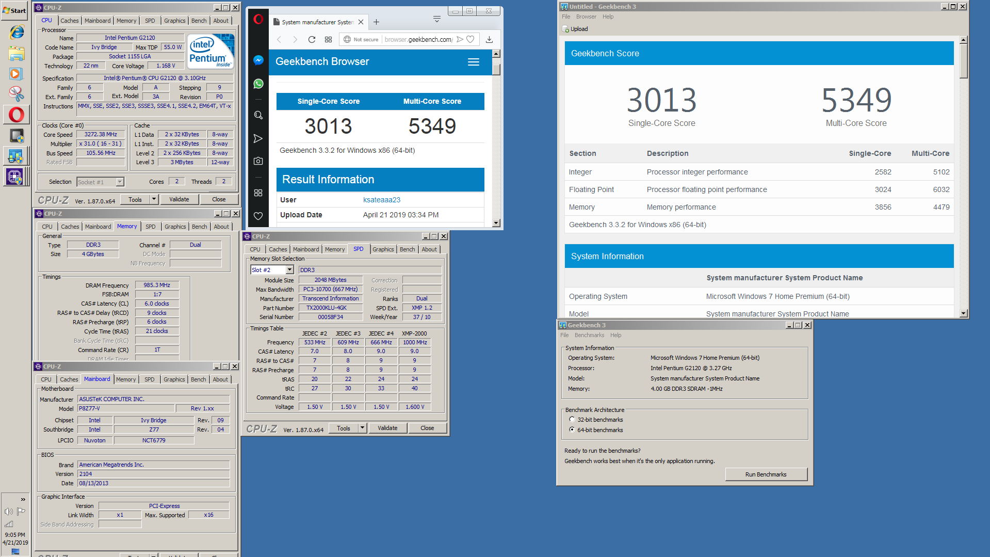Click Validate in SPD CPU-Z window
This screenshot has height=557, width=990.
coord(387,428)
